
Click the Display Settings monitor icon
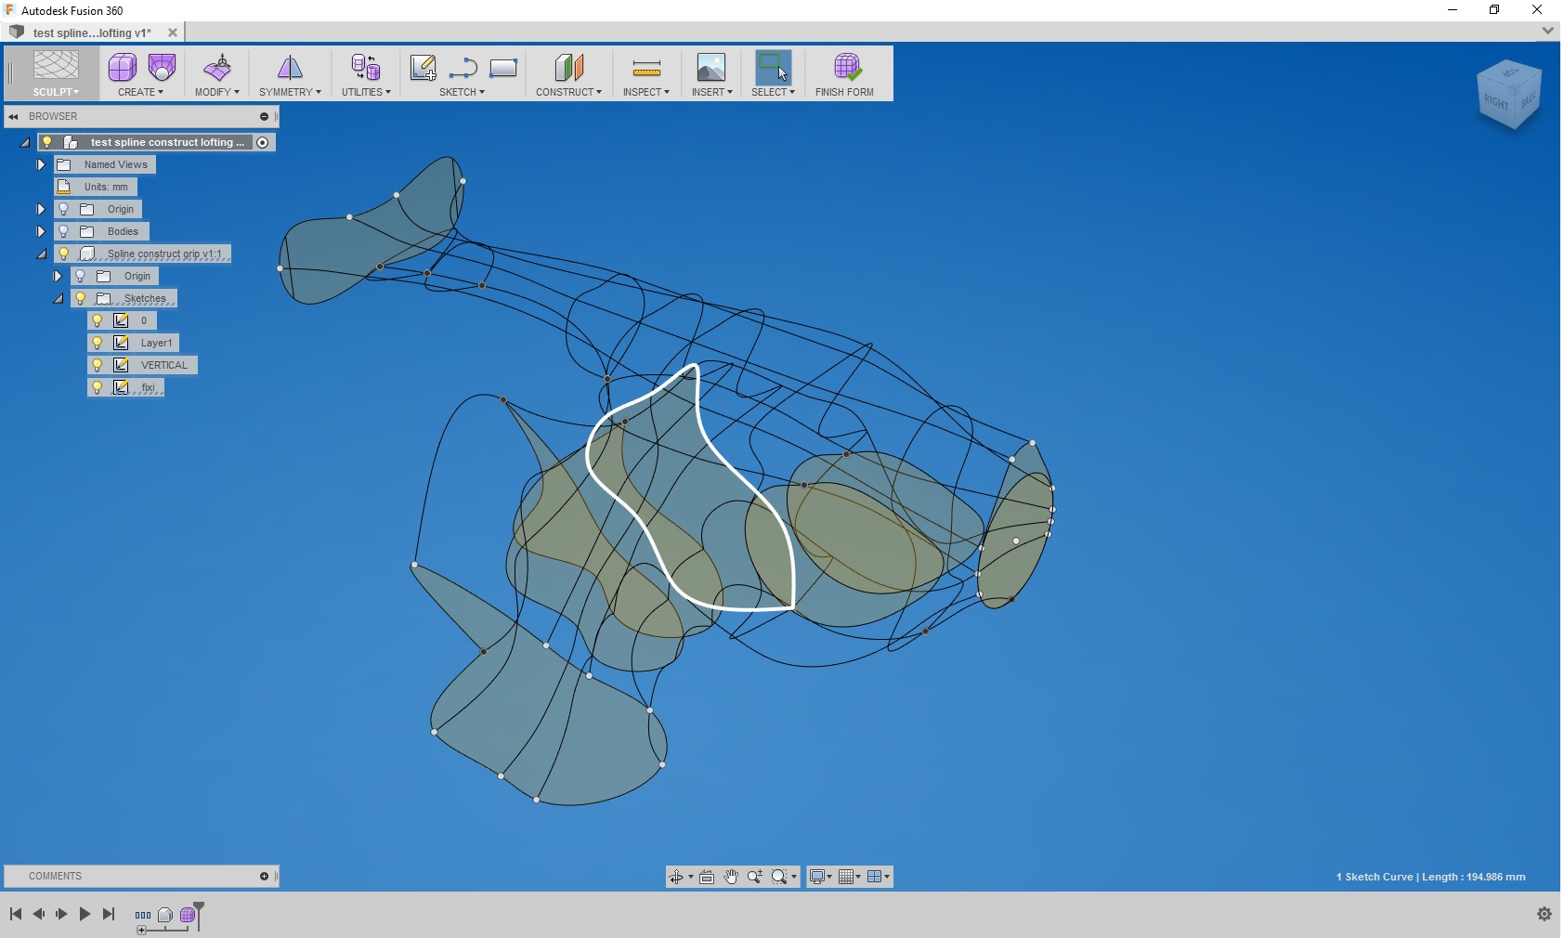[x=816, y=877]
